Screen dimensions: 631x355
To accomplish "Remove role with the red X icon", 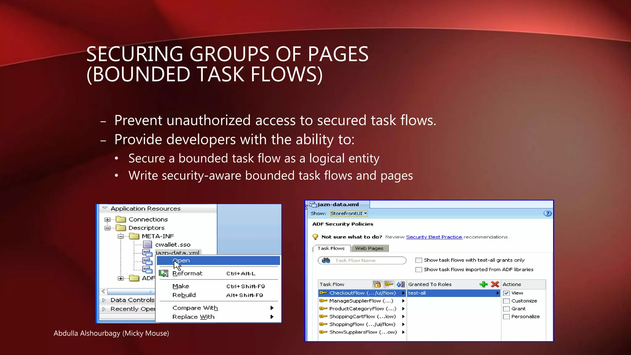I will pos(495,284).
